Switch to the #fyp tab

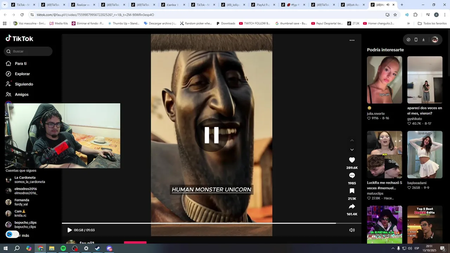coord(293,5)
